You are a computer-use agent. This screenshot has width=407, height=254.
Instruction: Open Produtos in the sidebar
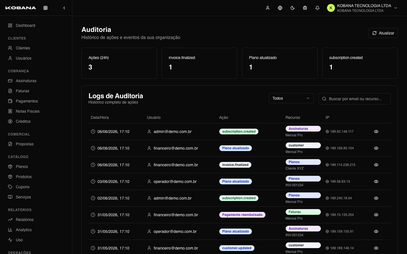36,177
